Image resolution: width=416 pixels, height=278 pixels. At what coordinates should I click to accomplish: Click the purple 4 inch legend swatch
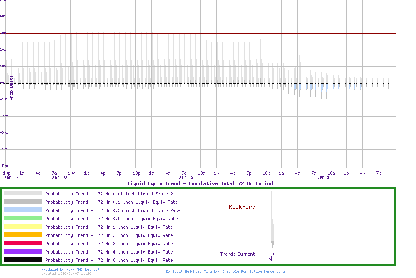click(x=23, y=251)
